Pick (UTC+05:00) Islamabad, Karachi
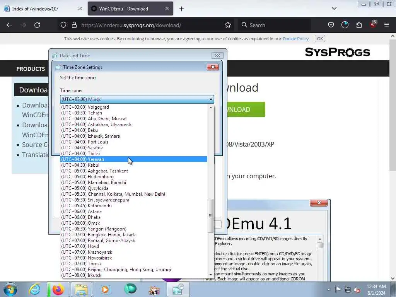396x297 pixels. coord(133,183)
